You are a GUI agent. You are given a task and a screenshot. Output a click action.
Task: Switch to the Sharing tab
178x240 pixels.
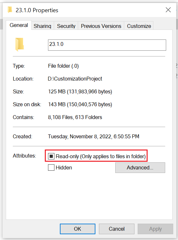[x=43, y=26]
